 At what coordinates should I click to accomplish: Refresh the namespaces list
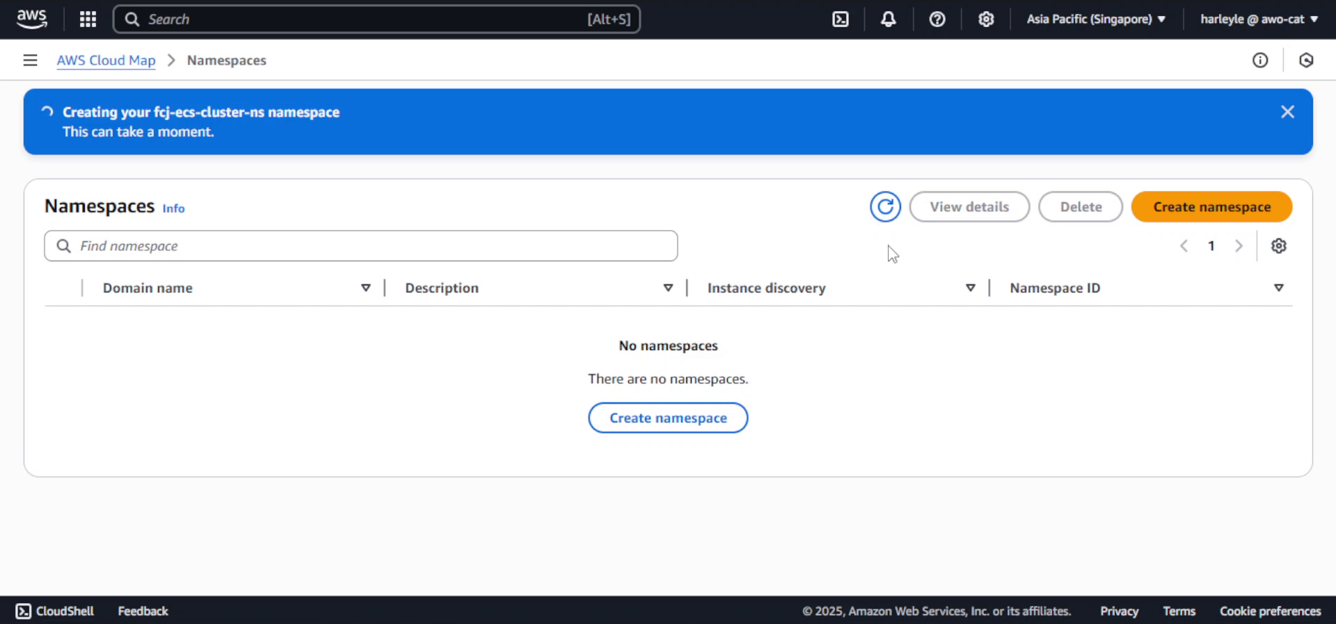pyautogui.click(x=885, y=207)
